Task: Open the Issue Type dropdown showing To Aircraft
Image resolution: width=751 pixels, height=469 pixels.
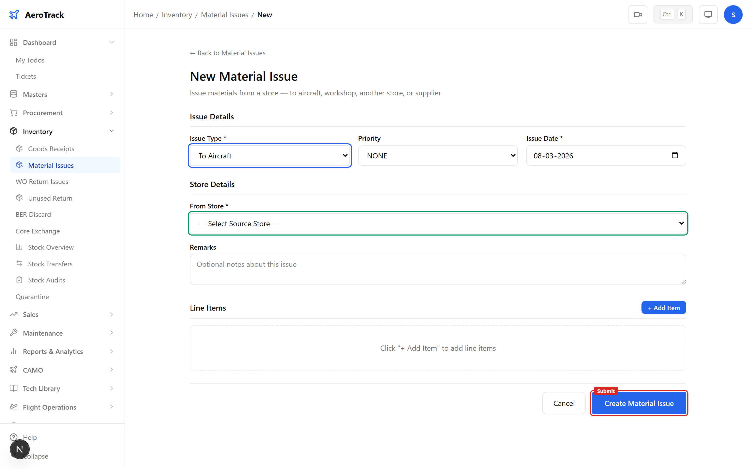Action: pos(270,155)
